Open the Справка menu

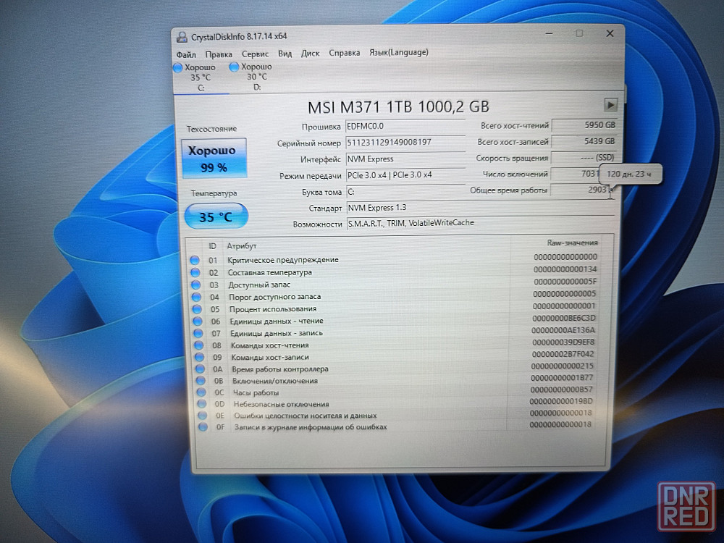click(x=344, y=53)
